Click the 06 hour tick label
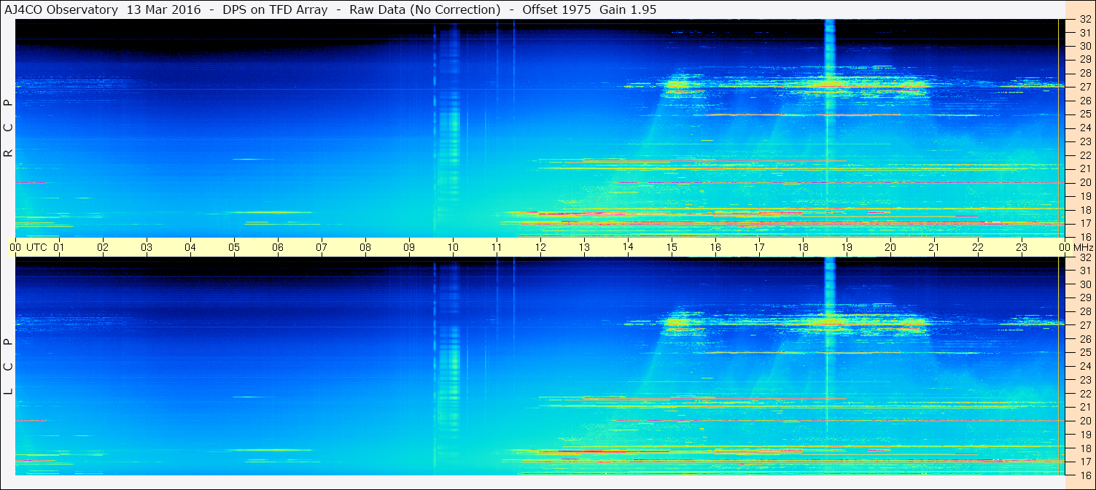1096x490 pixels. (x=278, y=247)
